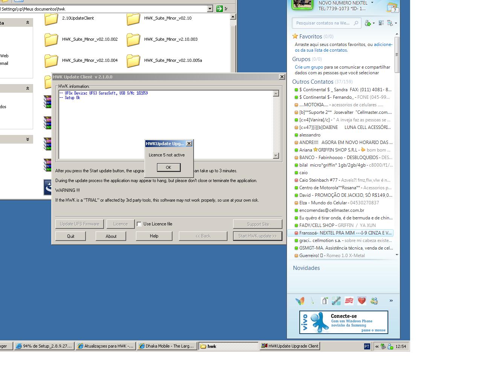Click the search magnifier in contact search
482x386 pixels.
[356, 23]
